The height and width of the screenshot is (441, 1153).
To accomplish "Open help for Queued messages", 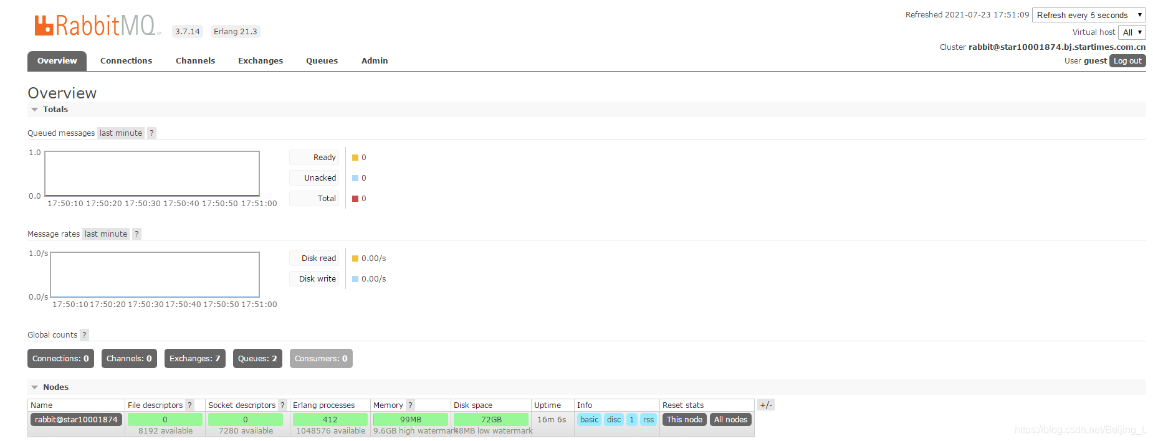I will pos(151,133).
